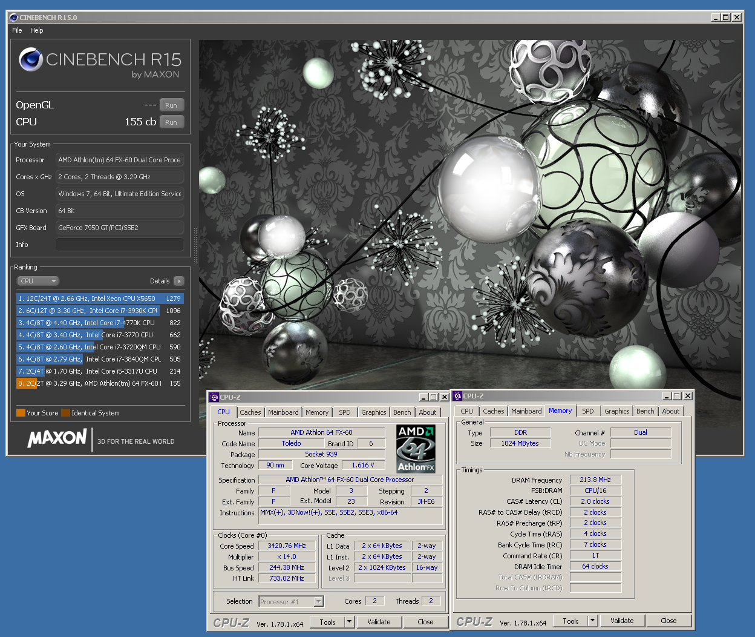Switch to Caches tab in left CPU-Z
Viewport: 755px width, 637px height.
click(250, 412)
